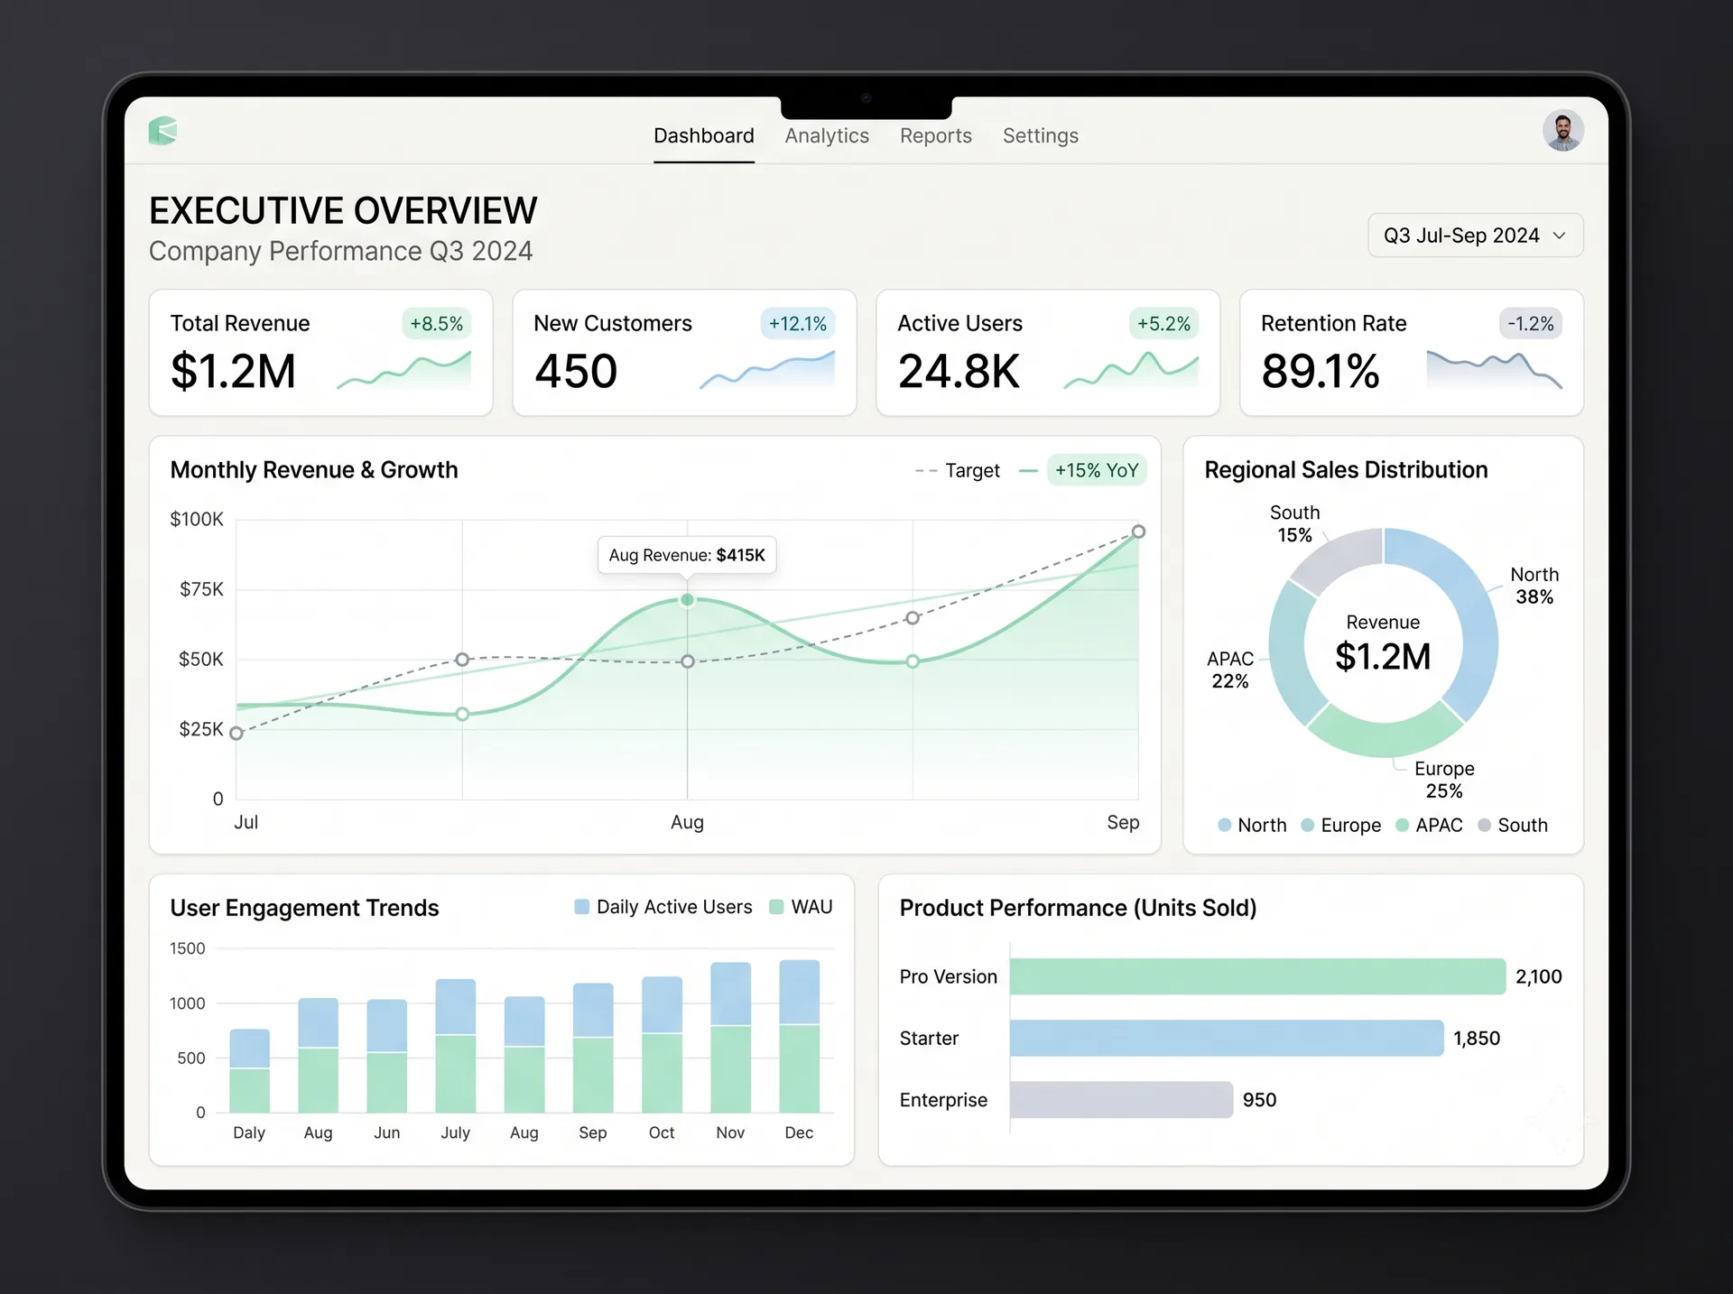
Task: Toggle APAC in the regional legend
Action: 1430,825
